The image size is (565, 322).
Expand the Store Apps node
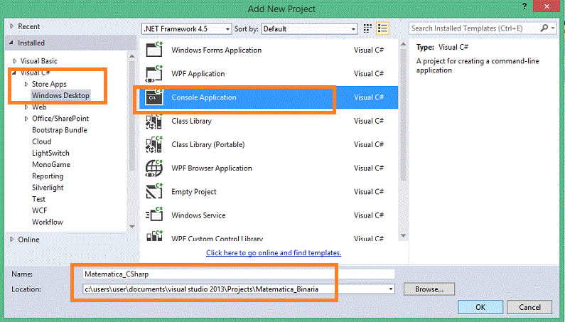click(26, 84)
